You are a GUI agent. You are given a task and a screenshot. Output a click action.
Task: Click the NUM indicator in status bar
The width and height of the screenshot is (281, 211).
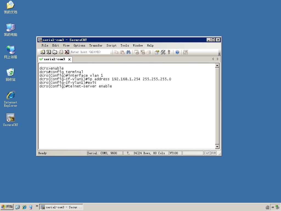tap(213, 153)
